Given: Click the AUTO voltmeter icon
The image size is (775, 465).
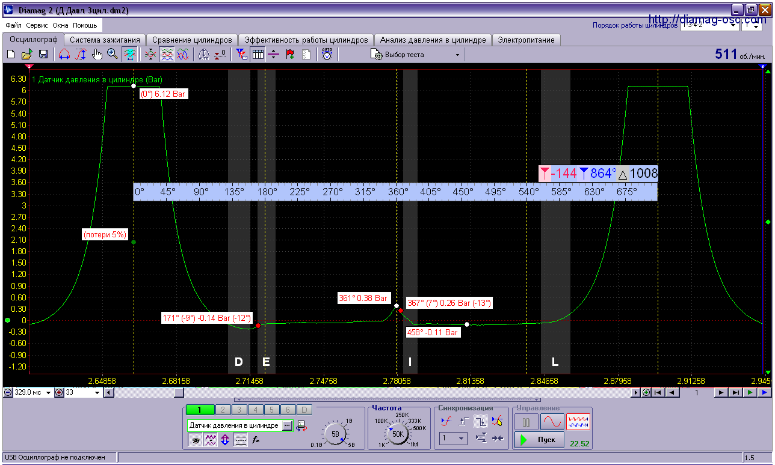Looking at the screenshot, I should tap(327, 55).
